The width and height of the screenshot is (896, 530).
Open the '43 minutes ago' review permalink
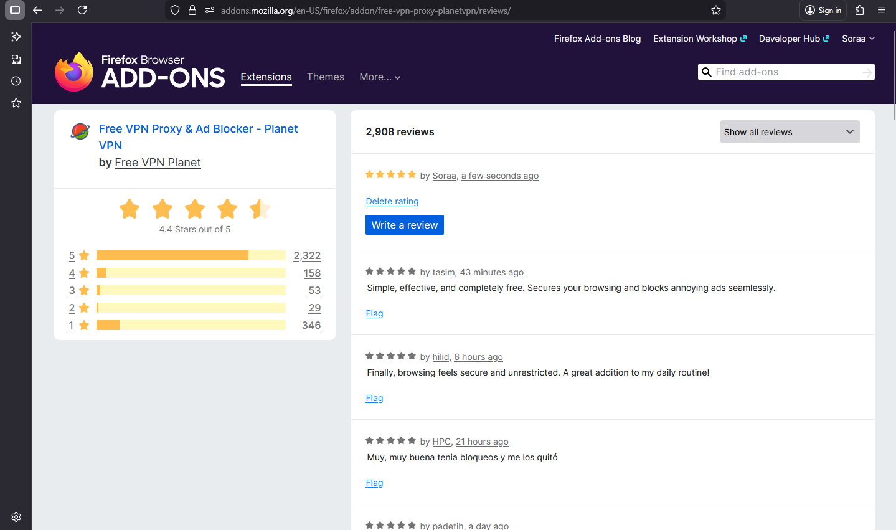click(492, 272)
